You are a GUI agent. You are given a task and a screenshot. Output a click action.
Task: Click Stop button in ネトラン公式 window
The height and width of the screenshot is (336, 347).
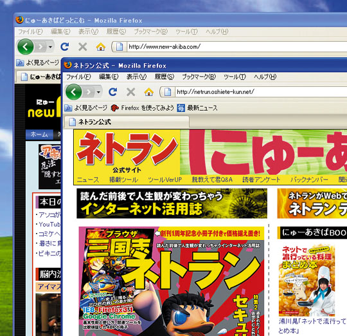tap(131, 92)
